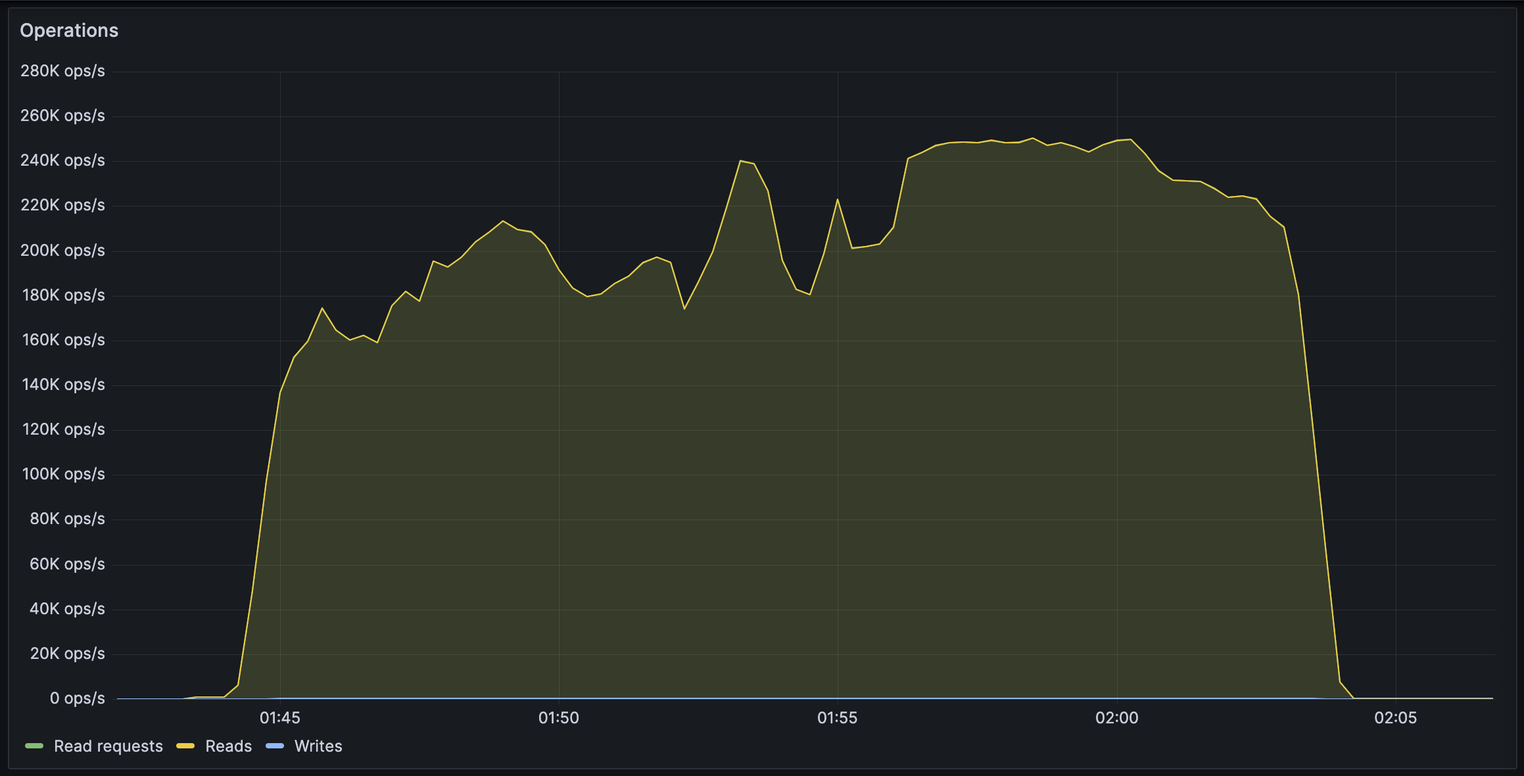Toggle the Writes series in legend
The width and height of the screenshot is (1524, 776).
(318, 746)
